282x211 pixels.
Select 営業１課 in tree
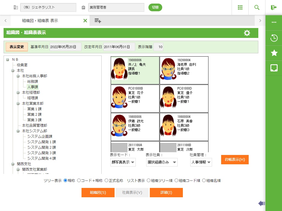pos(34,109)
